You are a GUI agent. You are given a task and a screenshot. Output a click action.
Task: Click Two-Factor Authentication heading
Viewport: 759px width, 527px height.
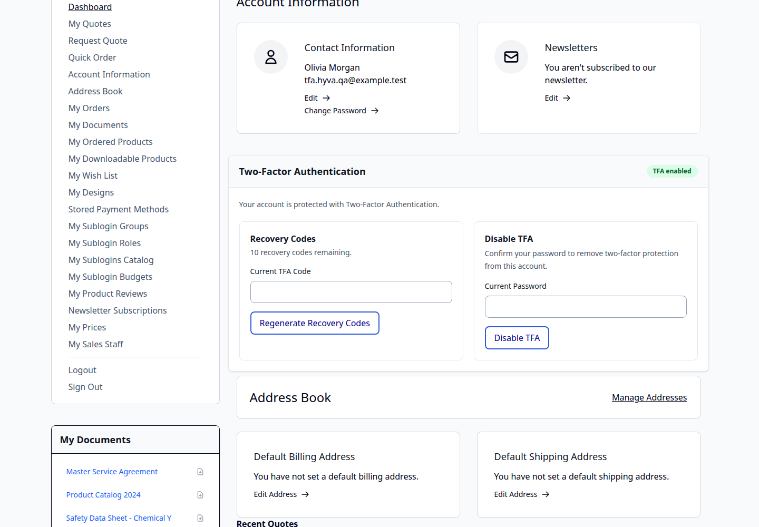[303, 171]
